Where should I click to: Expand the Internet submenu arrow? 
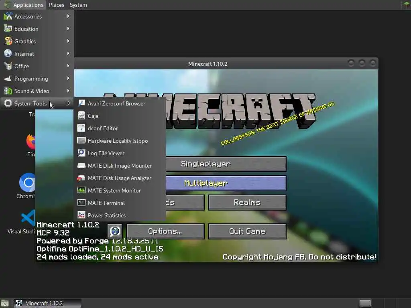point(68,53)
